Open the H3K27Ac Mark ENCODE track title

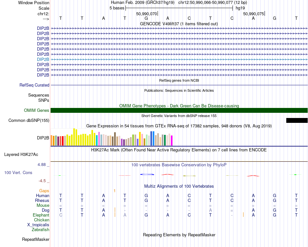click(179, 150)
